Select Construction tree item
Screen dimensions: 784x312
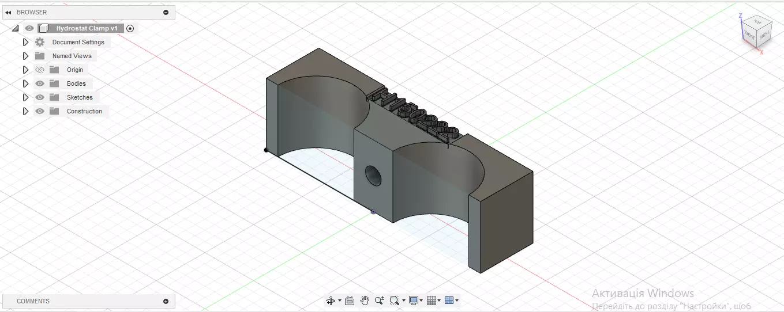click(x=84, y=111)
